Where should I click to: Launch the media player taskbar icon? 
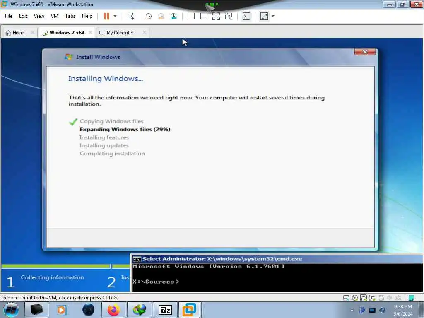(62, 310)
